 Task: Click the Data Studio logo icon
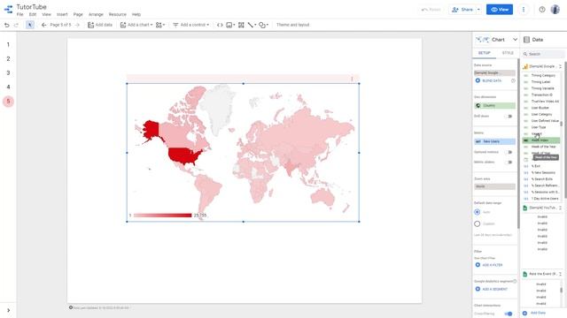click(8, 10)
